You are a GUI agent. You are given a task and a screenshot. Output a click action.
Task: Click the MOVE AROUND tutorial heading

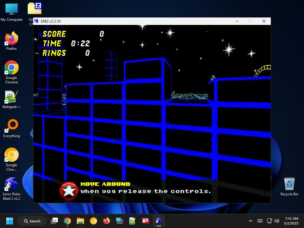pyautogui.click(x=105, y=184)
